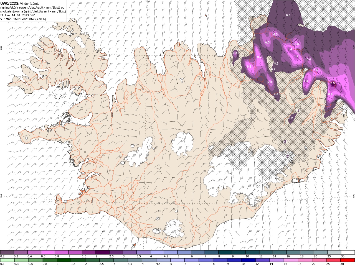355x266 pixels.
Task: Select the pale gray 25–30 snow legend swatch
Action: (x=334, y=252)
